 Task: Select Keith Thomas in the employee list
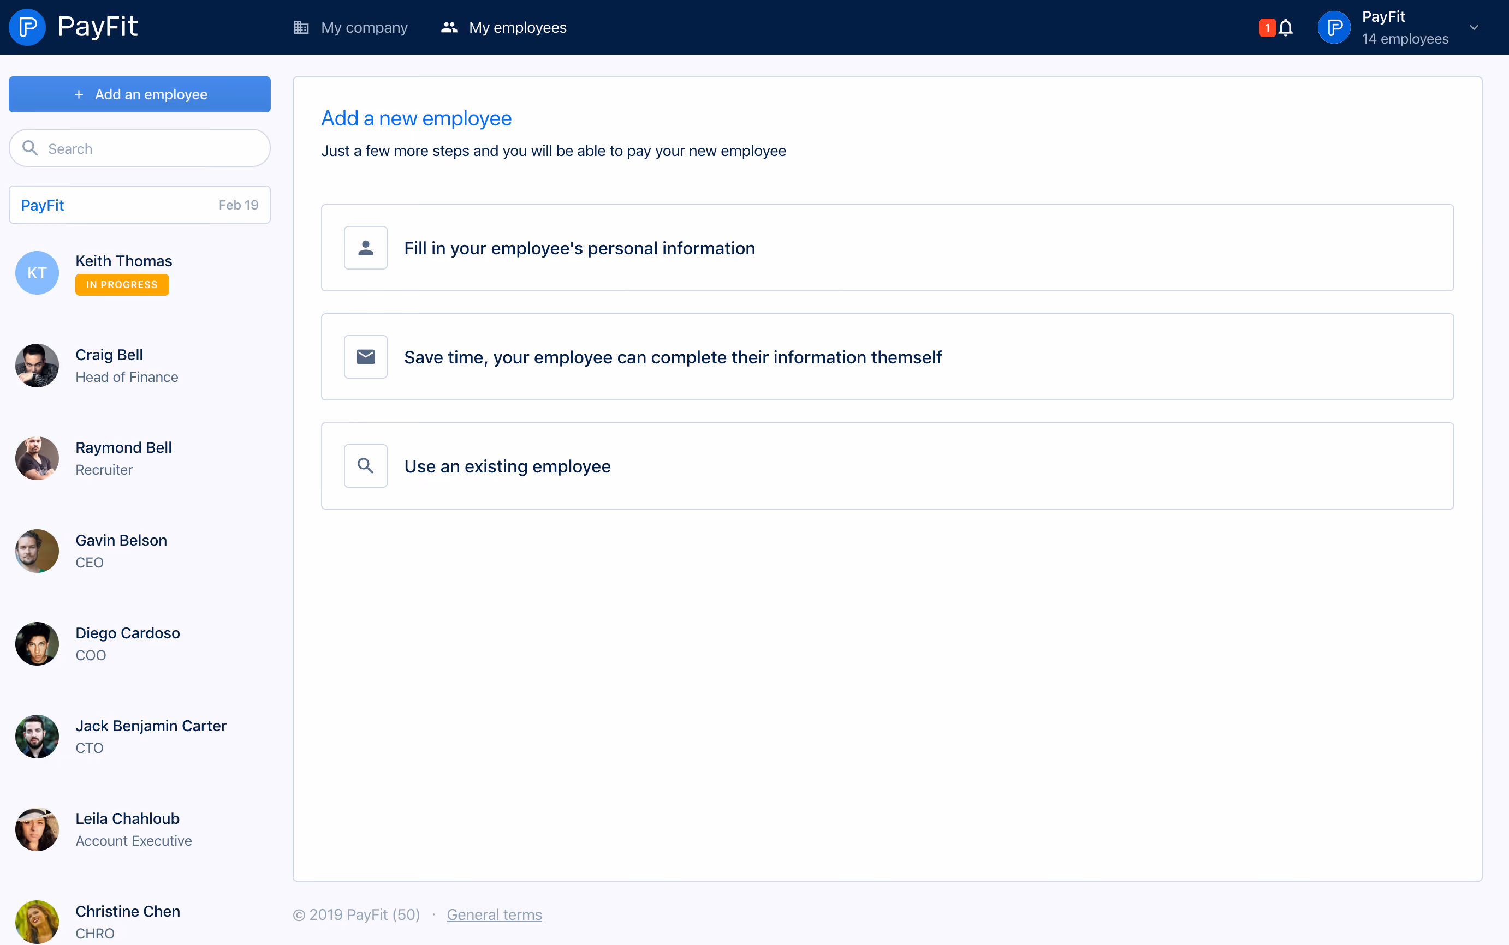click(139, 272)
